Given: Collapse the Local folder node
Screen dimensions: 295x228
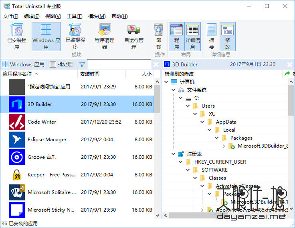Looking at the screenshot, I should [209, 130].
